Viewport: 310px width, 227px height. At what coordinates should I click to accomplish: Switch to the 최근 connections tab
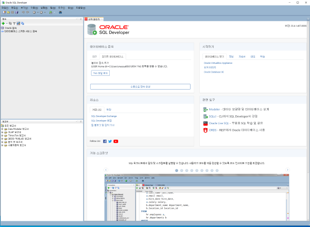[x=95, y=57]
